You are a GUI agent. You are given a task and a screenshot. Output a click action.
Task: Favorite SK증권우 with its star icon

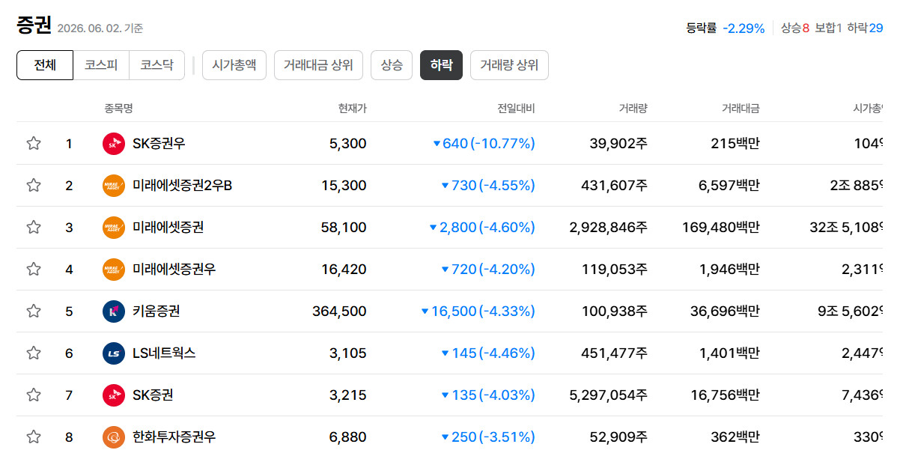[34, 143]
